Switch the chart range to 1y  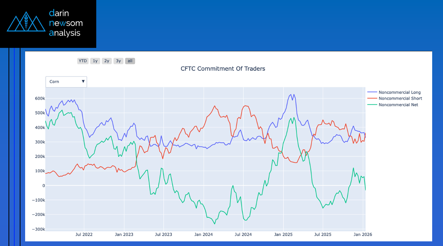[95, 61]
